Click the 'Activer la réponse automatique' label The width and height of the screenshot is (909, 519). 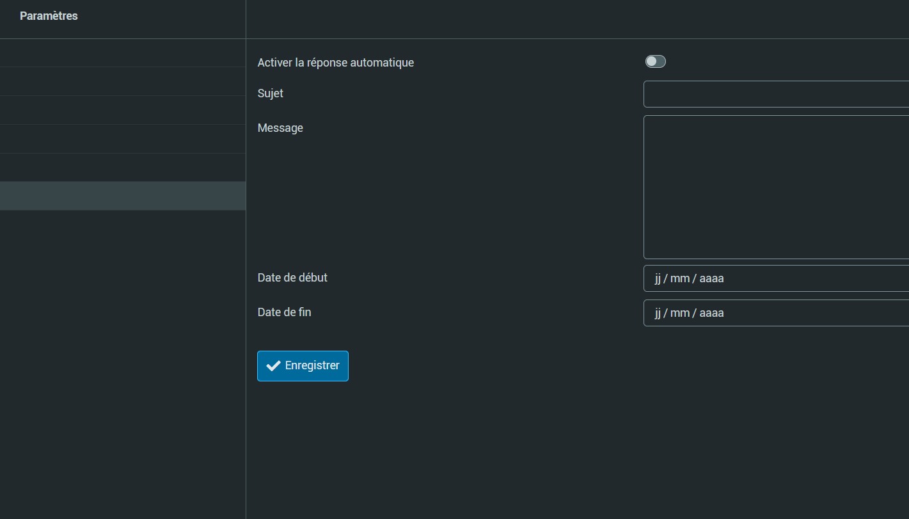pyautogui.click(x=335, y=63)
